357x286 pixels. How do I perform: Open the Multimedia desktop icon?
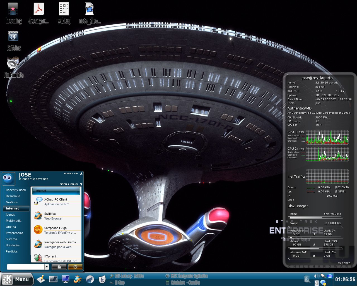[x=13, y=67]
